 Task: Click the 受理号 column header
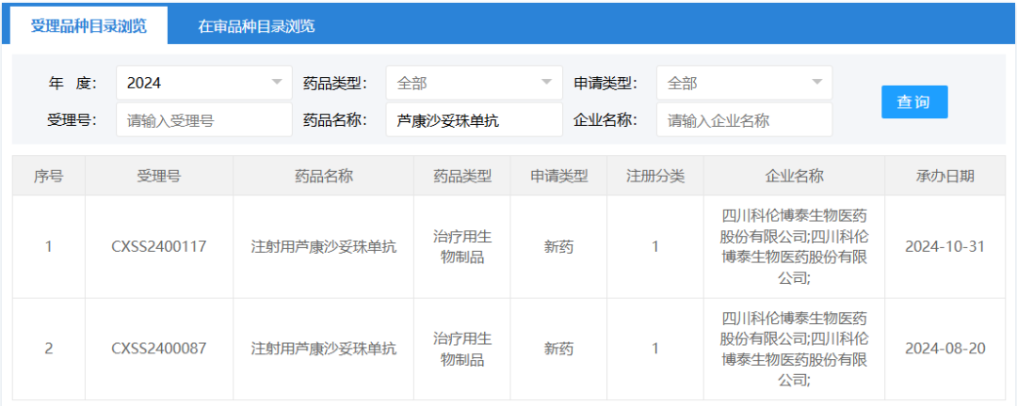[x=159, y=176]
